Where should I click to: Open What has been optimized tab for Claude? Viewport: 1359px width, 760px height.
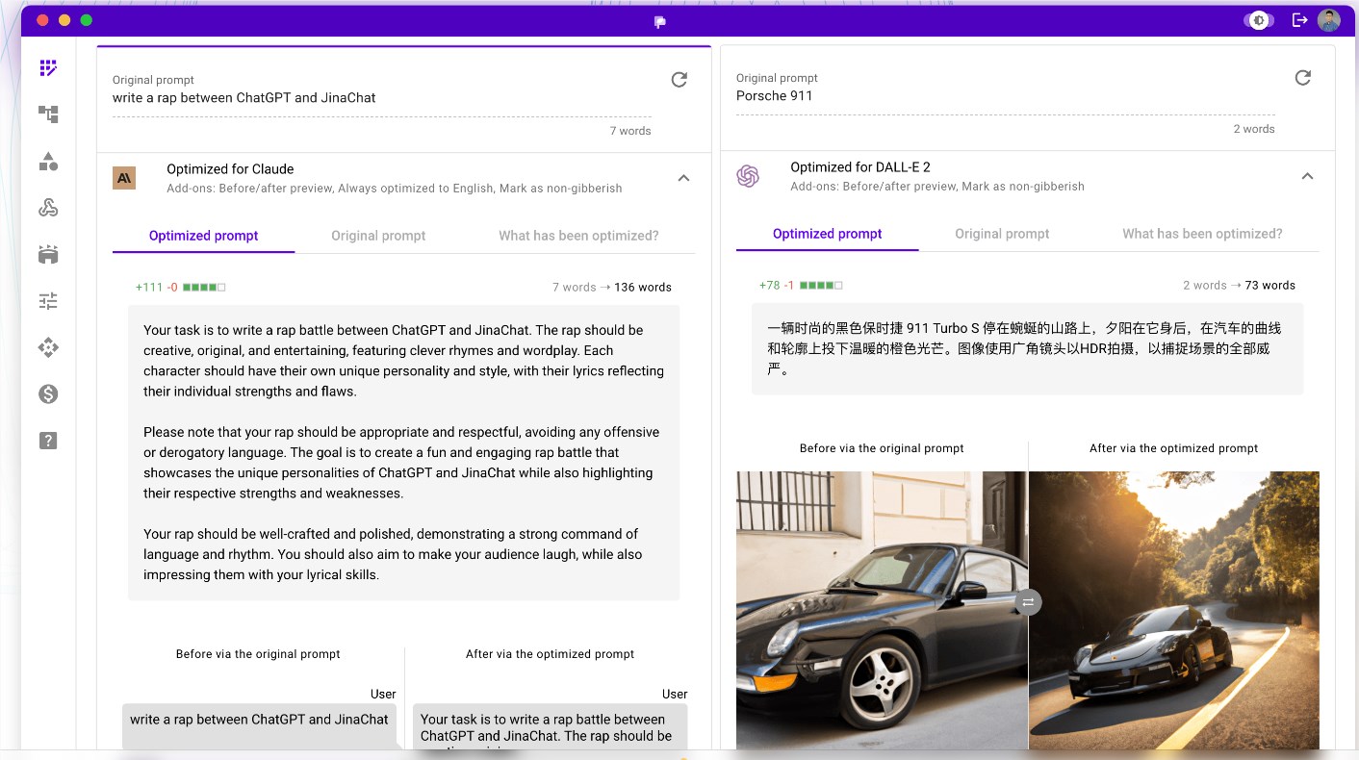tap(578, 236)
